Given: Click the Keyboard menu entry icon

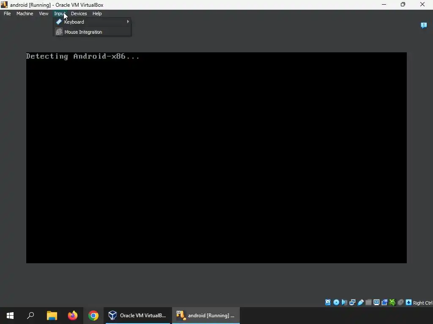Looking at the screenshot, I should (x=59, y=22).
